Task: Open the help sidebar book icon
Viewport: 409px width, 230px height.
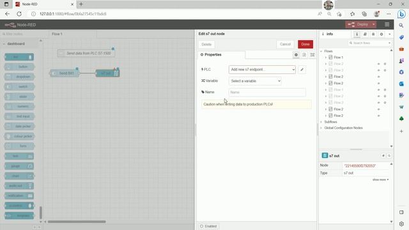Action: pyautogui.click(x=365, y=34)
